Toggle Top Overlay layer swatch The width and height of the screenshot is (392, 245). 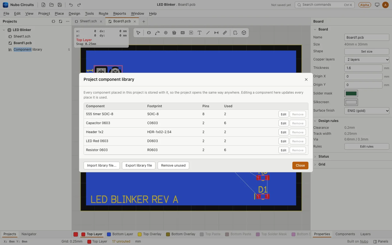[140, 234]
